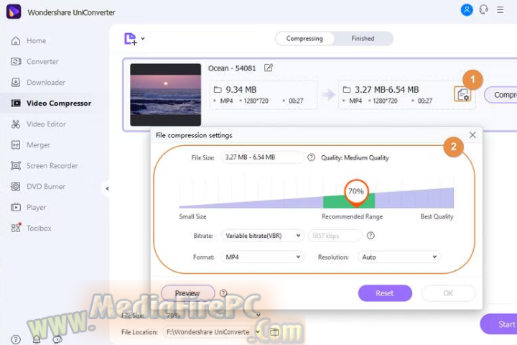Switch to the Finished tab

363,39
